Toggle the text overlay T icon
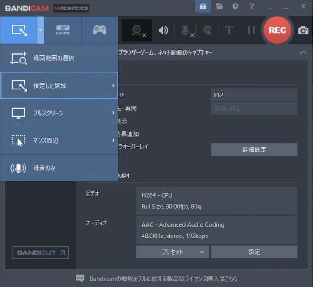This screenshot has height=287, width=313. point(229,30)
